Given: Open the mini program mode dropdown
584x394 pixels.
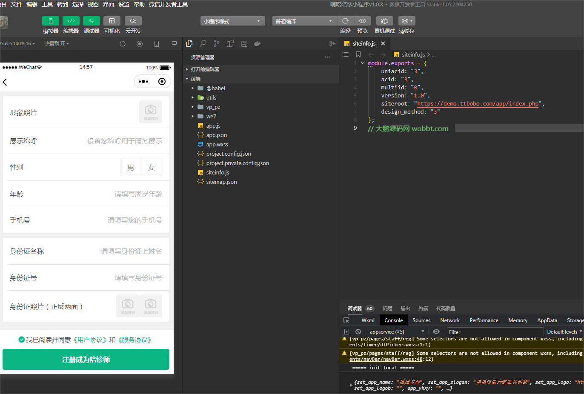Looking at the screenshot, I should (232, 21).
